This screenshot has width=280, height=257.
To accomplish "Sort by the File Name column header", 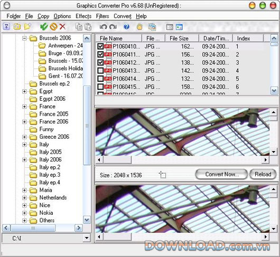I will (x=118, y=39).
